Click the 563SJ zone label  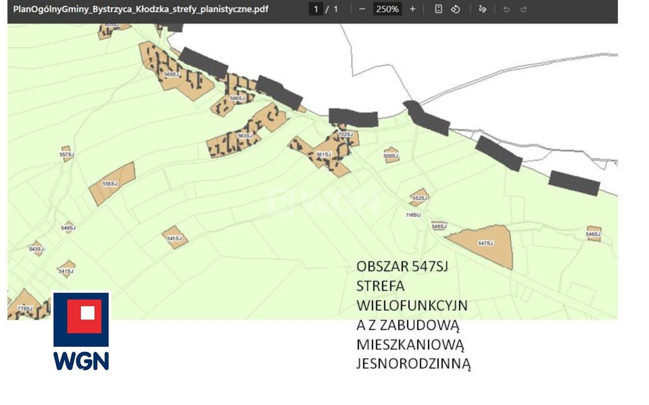pyautogui.click(x=245, y=136)
